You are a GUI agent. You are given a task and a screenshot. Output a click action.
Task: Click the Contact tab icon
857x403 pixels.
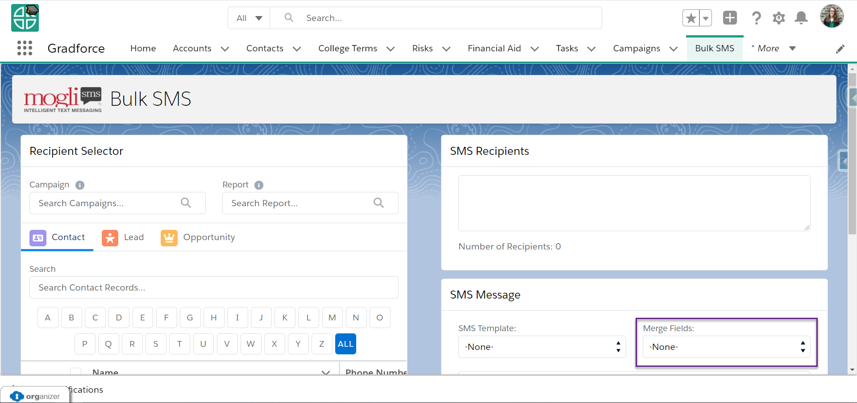click(38, 238)
